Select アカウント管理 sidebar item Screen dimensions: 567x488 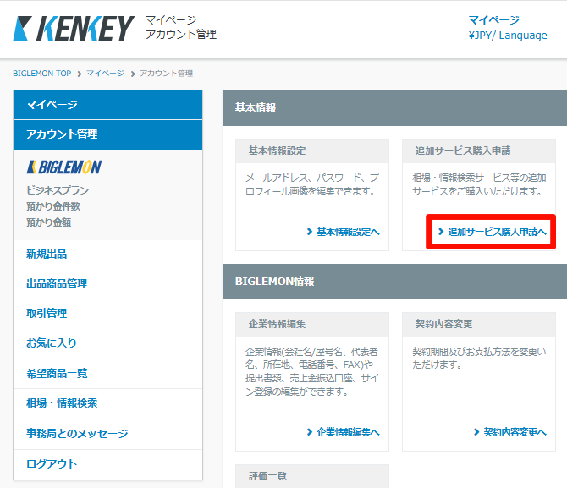point(107,134)
